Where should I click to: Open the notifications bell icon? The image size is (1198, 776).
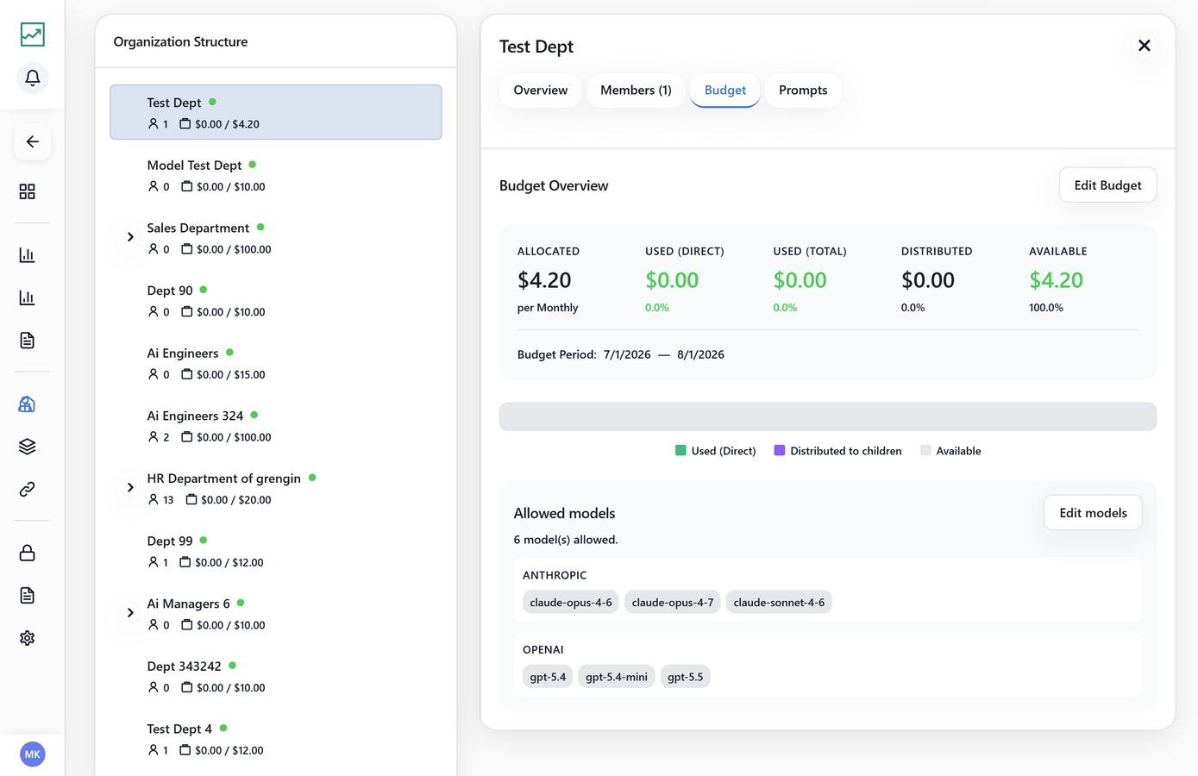[x=33, y=78]
